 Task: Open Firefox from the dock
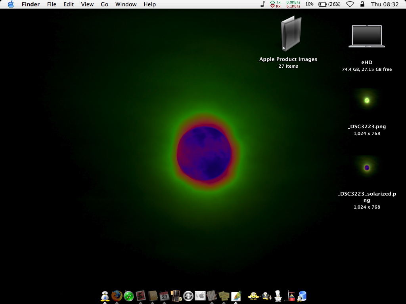tap(117, 296)
